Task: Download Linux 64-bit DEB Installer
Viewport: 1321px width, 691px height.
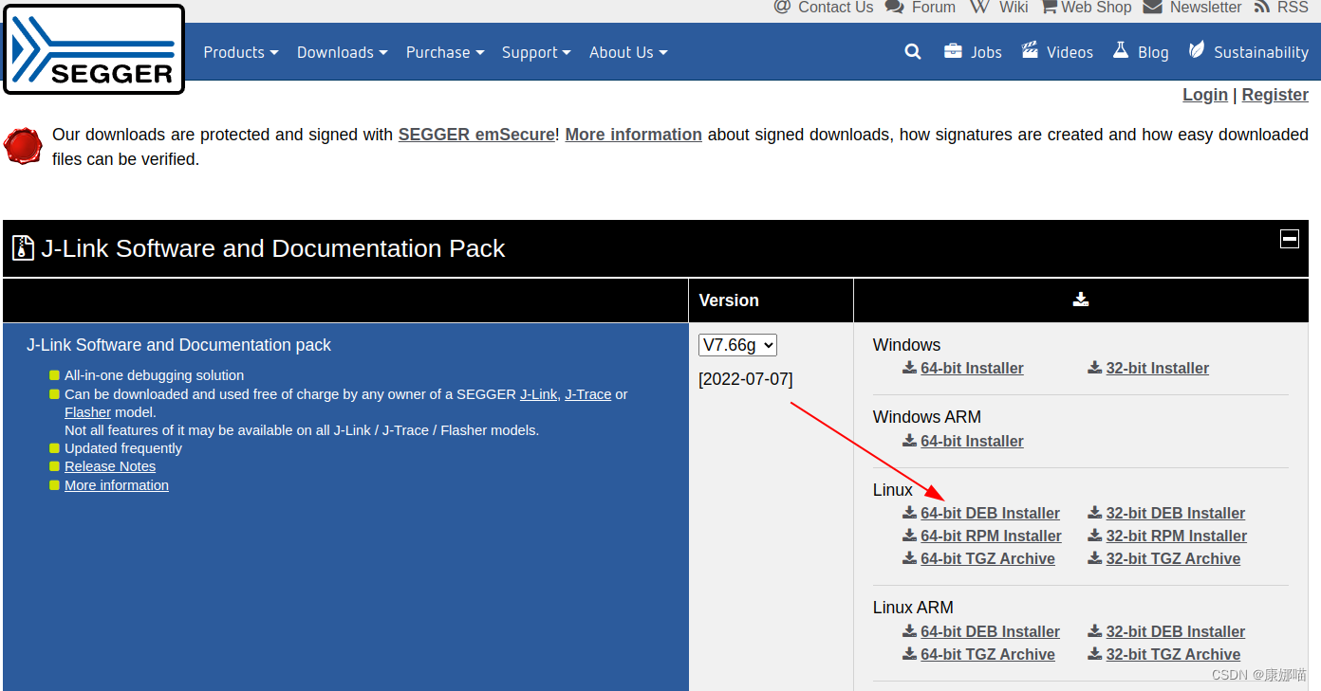Action: click(x=990, y=513)
